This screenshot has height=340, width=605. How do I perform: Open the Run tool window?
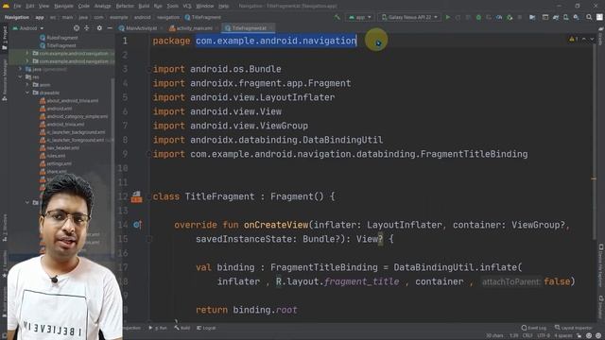[x=158, y=328]
